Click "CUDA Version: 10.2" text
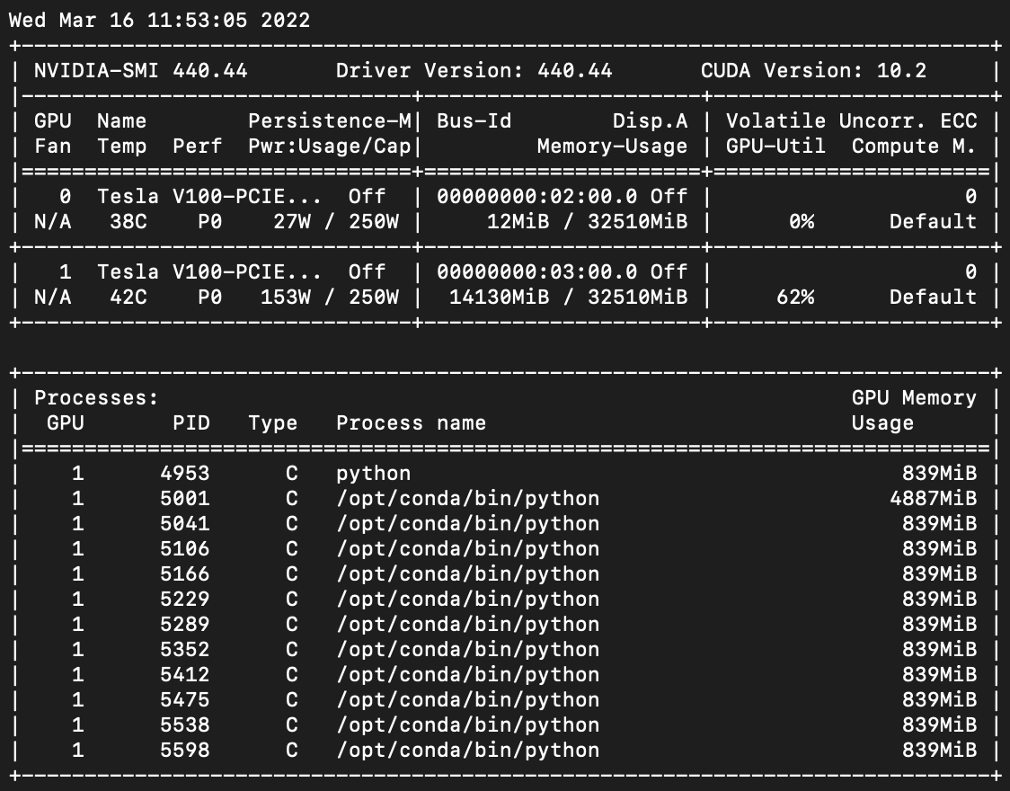 click(x=813, y=70)
